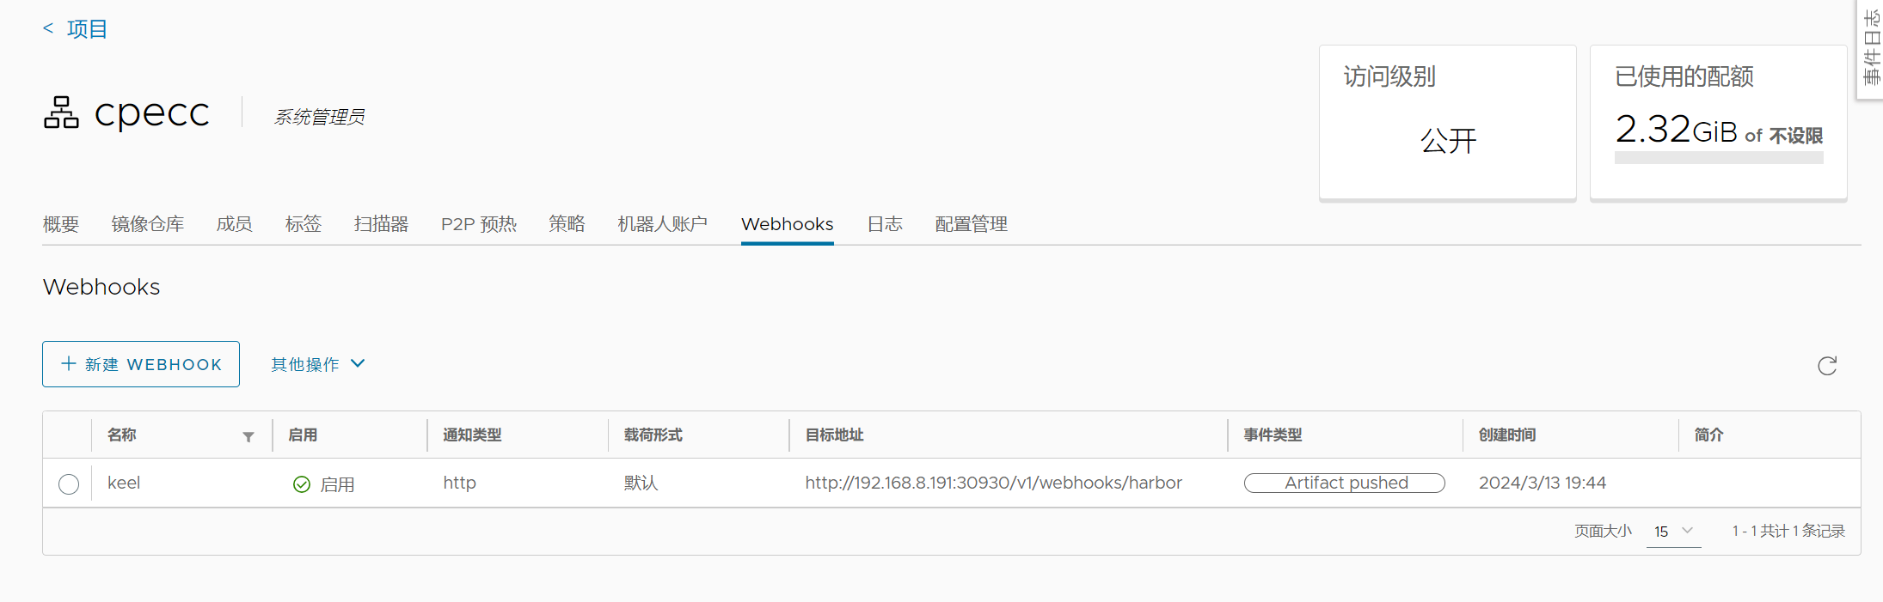Click the project hierarchy icon beside cpecc
This screenshot has width=1883, height=602.
61,112
